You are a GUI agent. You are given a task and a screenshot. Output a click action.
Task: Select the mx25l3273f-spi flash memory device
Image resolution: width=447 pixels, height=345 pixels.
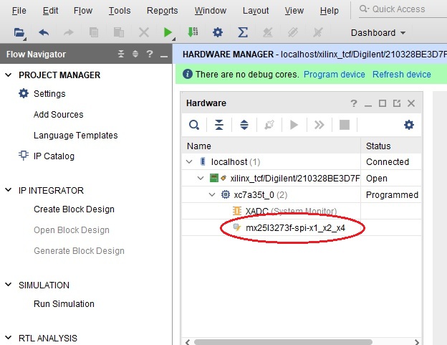(295, 228)
